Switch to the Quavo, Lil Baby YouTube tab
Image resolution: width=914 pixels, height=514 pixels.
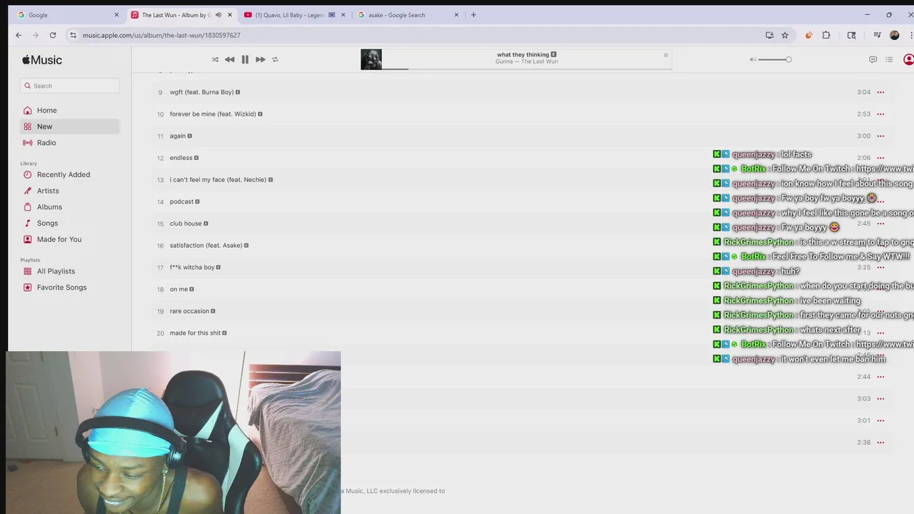pos(294,15)
